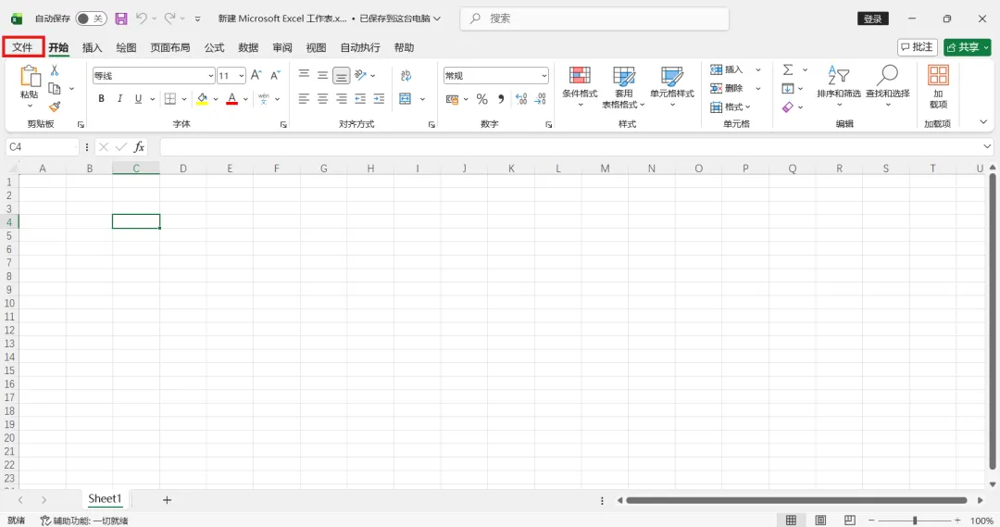Open the font size dropdown showing 11
The height and width of the screenshot is (527, 1000).
click(241, 76)
